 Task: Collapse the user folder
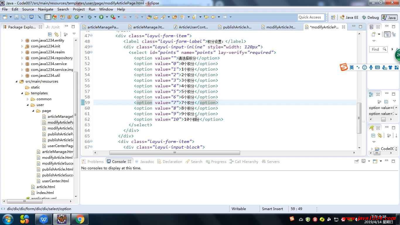pos(28,105)
